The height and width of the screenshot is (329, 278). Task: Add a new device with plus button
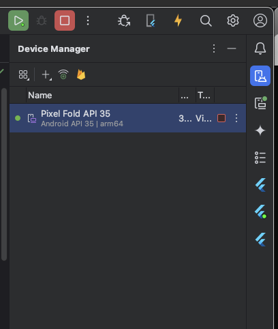pos(46,75)
